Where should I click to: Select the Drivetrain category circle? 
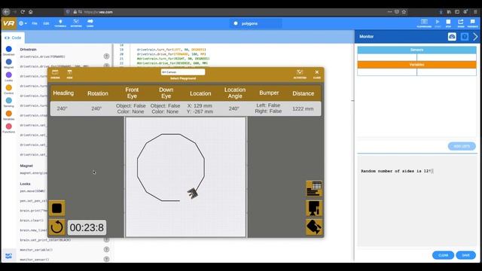pyautogui.click(x=8, y=49)
